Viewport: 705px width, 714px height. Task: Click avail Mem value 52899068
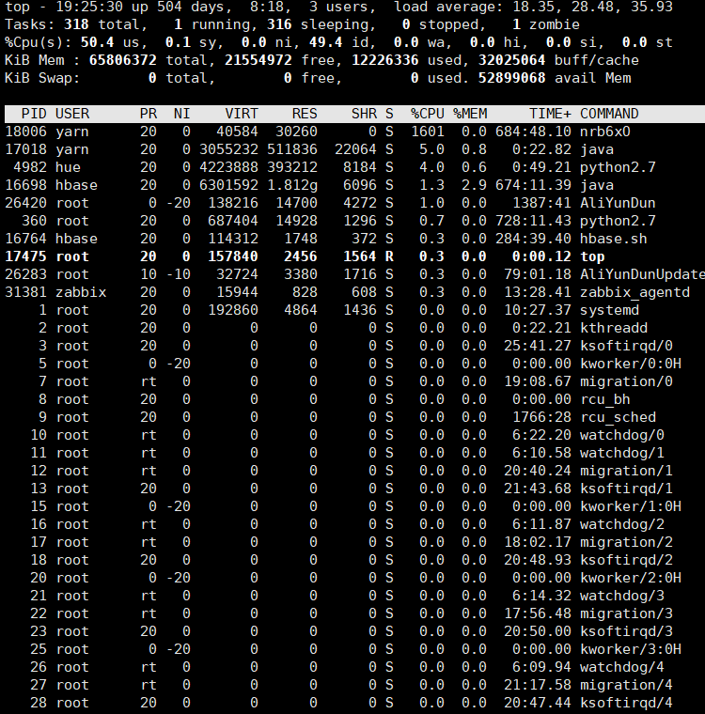click(511, 78)
